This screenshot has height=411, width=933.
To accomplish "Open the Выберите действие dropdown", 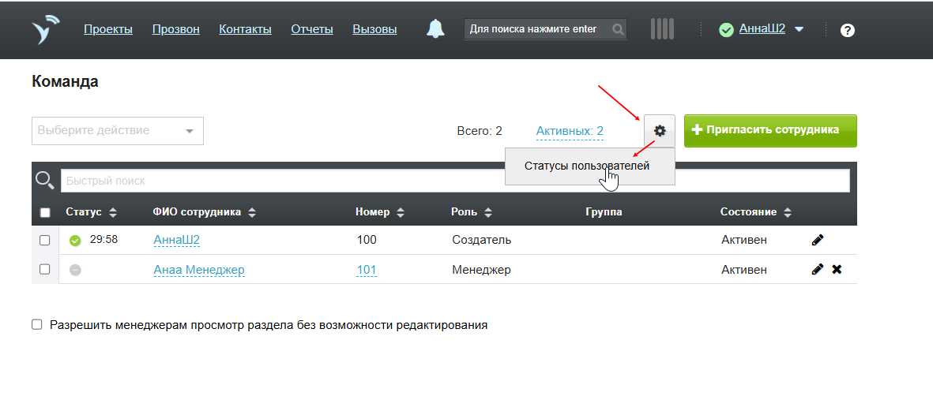I will tap(117, 131).
